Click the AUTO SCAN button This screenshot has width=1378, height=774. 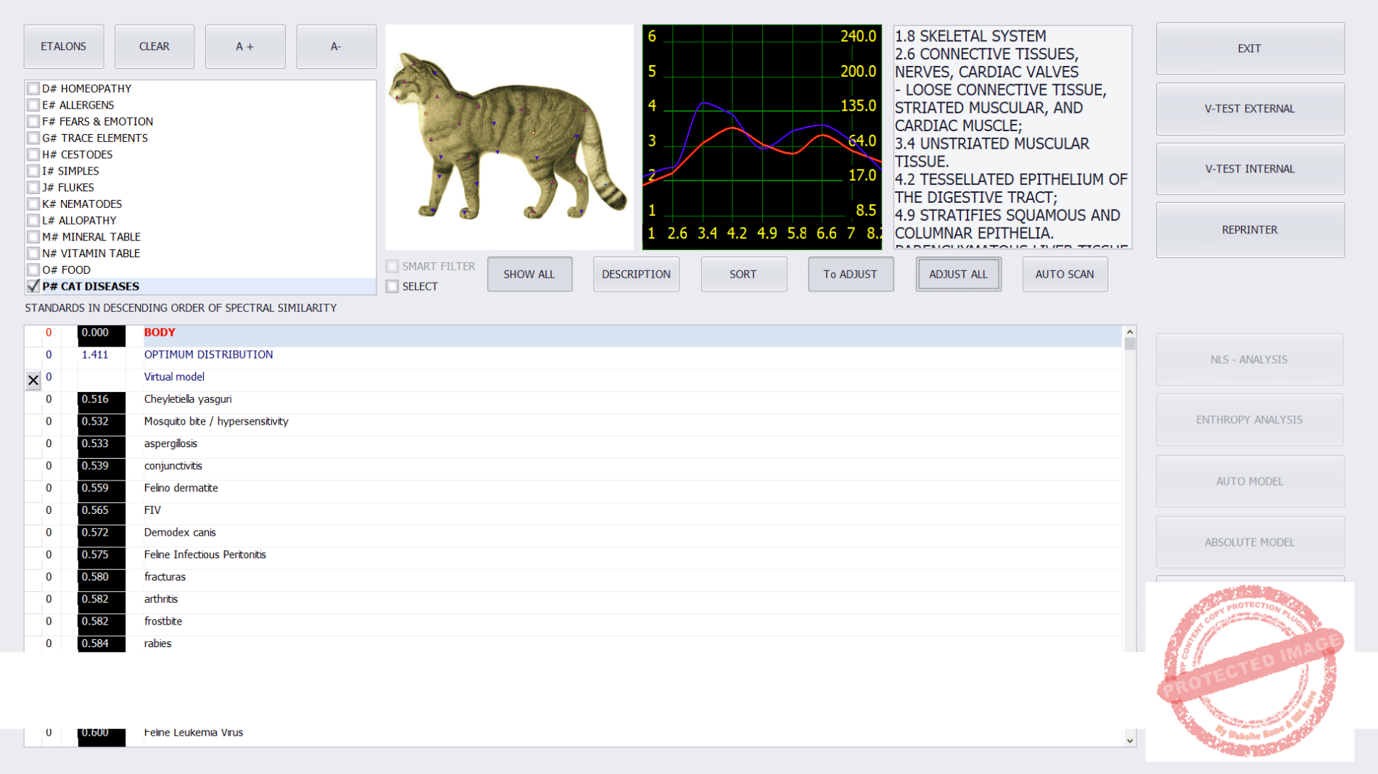(1064, 274)
